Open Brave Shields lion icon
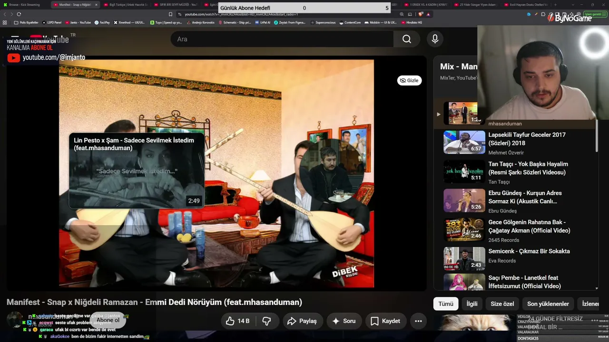Viewport: 609px width, 342px height. [421, 14]
